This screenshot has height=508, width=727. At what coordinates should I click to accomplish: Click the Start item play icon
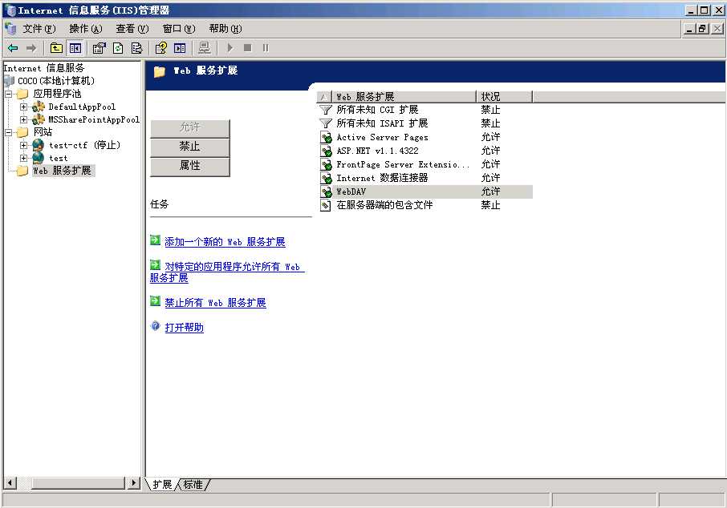tap(230, 48)
